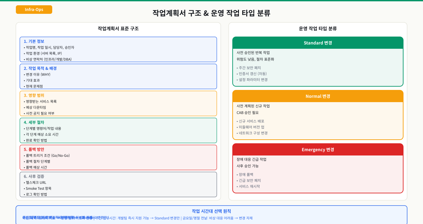This screenshot has width=423, height=224.
Task: Click the Infra-Ops orange badge
Action: click(x=34, y=10)
